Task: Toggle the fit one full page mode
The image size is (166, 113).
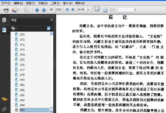Action: (105, 10)
